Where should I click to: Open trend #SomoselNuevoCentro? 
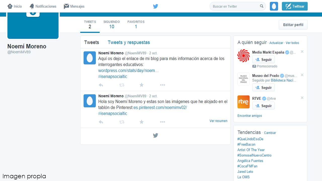click(x=254, y=155)
